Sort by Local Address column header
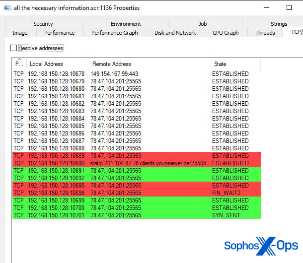The width and height of the screenshot is (303, 263). (x=58, y=64)
